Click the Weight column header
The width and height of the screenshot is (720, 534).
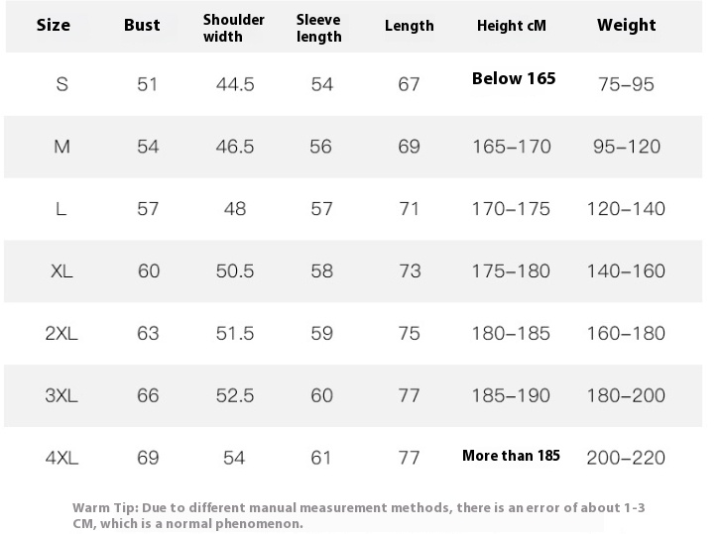click(x=627, y=25)
